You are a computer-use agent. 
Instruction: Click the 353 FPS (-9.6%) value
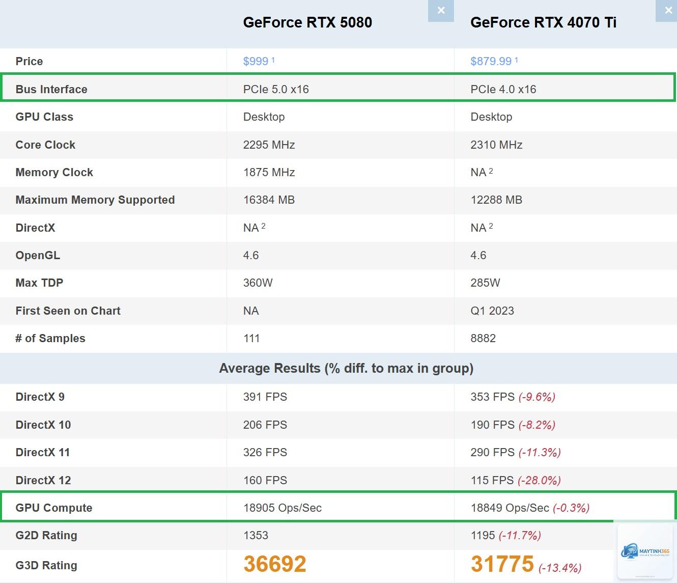pos(513,397)
